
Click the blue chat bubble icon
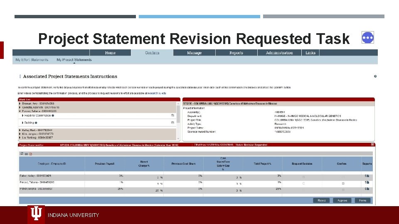[368, 38]
